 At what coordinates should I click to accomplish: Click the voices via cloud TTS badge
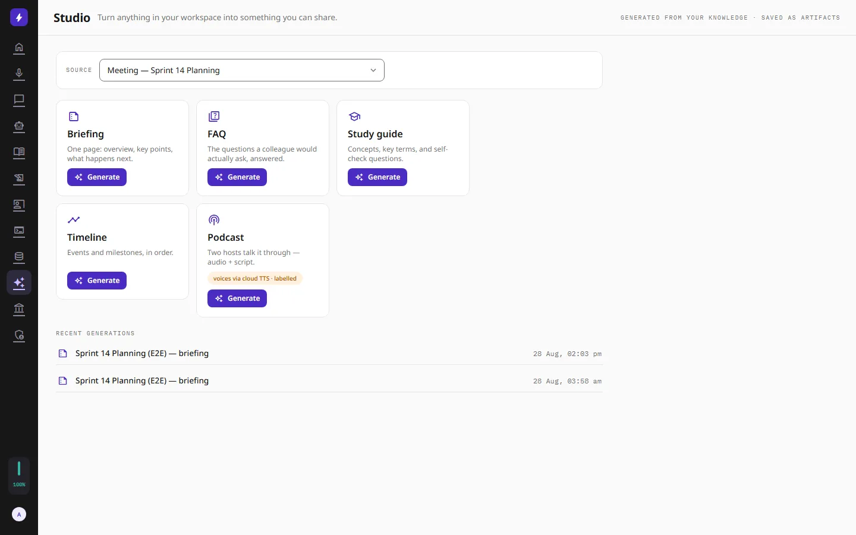(x=255, y=278)
